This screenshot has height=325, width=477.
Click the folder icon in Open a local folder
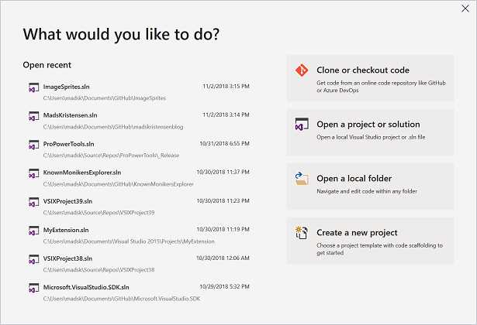click(302, 179)
